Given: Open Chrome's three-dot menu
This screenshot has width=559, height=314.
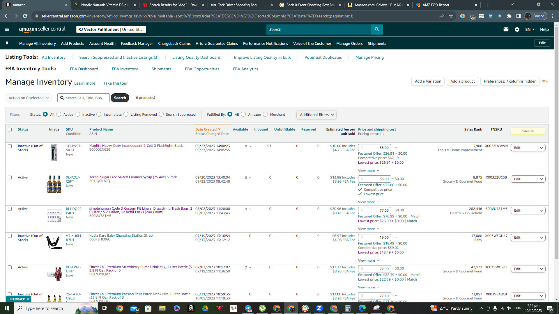Looking at the screenshot, I should click(x=553, y=16).
